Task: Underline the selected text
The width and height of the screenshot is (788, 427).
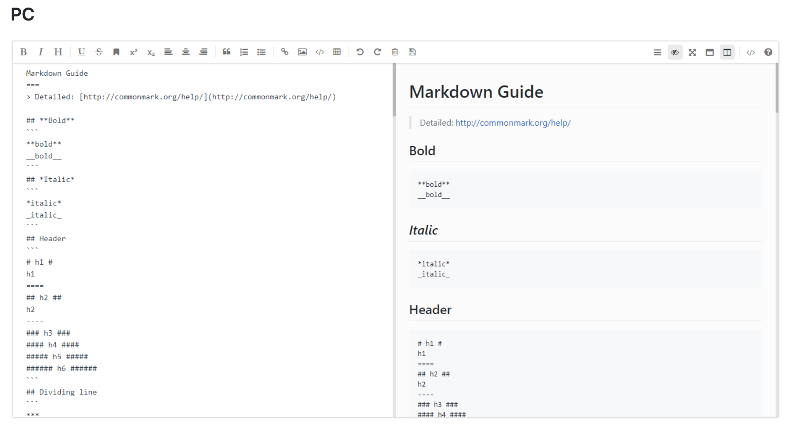Action: pos(81,52)
